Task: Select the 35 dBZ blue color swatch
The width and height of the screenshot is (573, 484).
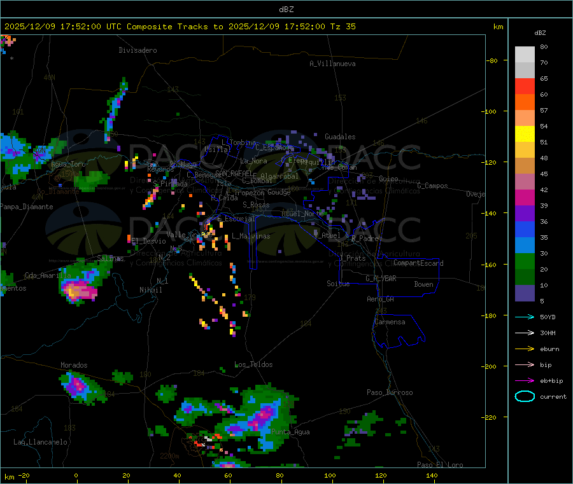Action: pos(525,245)
